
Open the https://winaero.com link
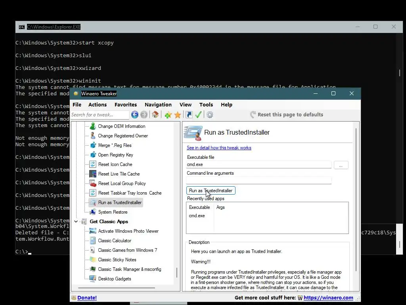coord(328,298)
